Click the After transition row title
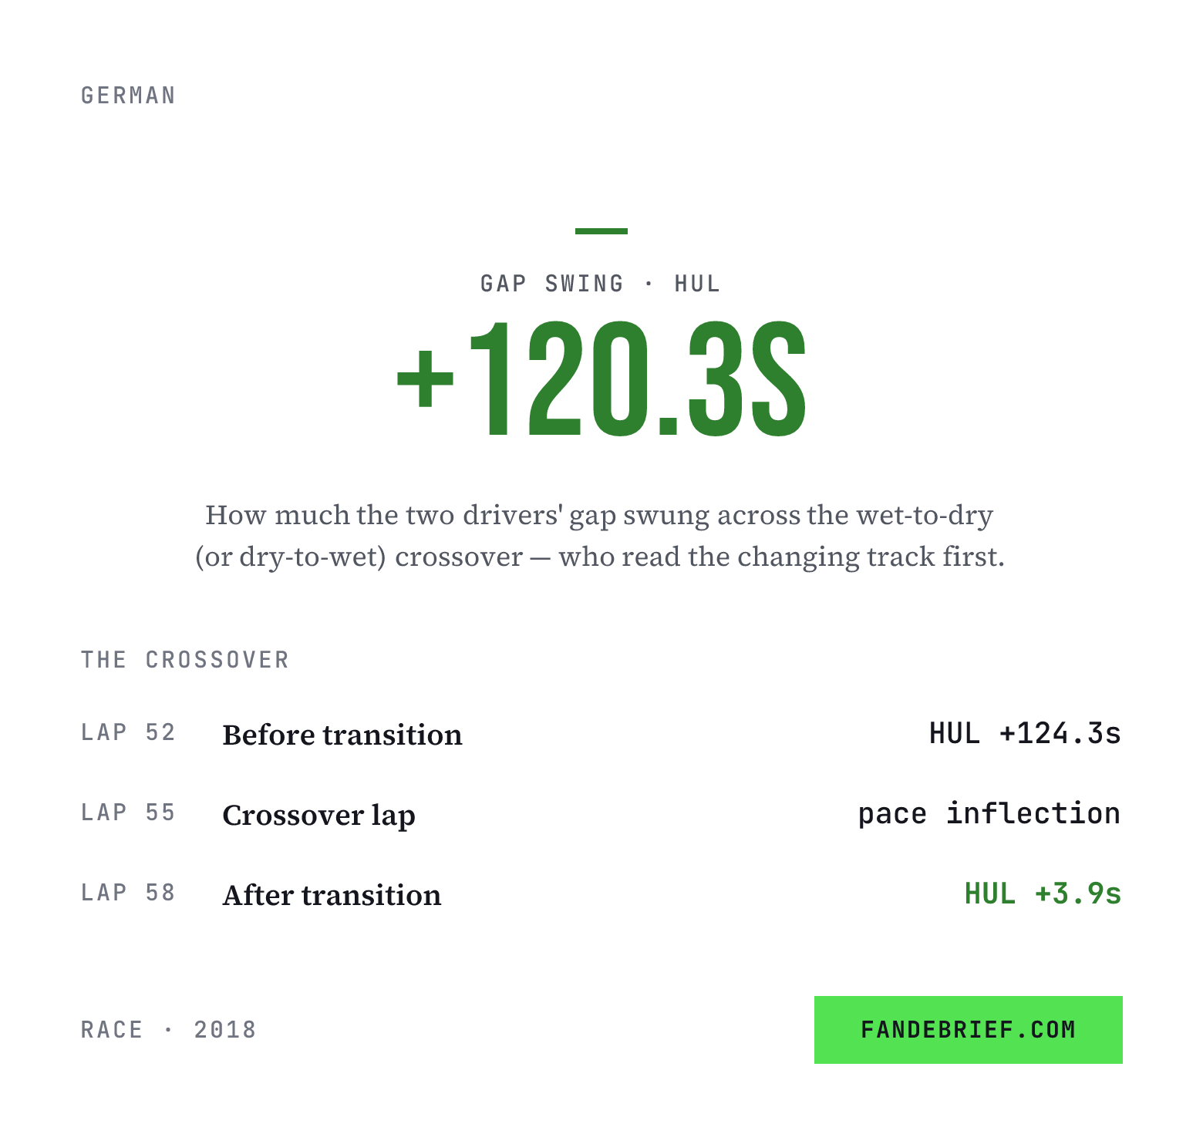 click(332, 895)
